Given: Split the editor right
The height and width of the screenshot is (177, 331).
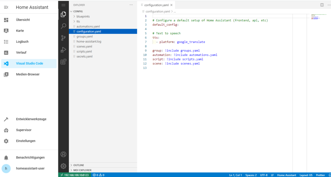Looking at the screenshot, I should (322, 5).
